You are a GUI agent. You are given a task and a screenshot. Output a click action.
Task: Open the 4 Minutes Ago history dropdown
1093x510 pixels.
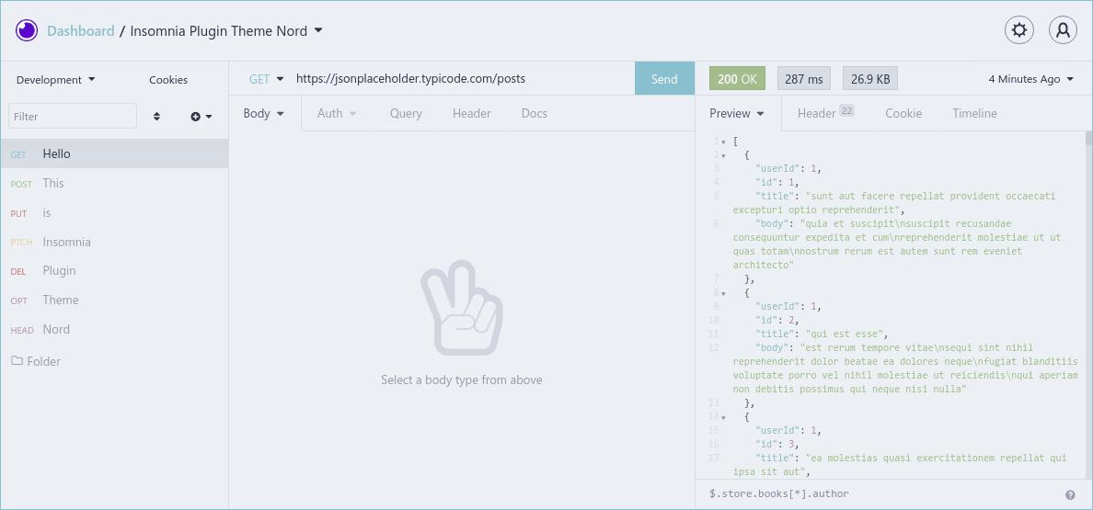1031,79
